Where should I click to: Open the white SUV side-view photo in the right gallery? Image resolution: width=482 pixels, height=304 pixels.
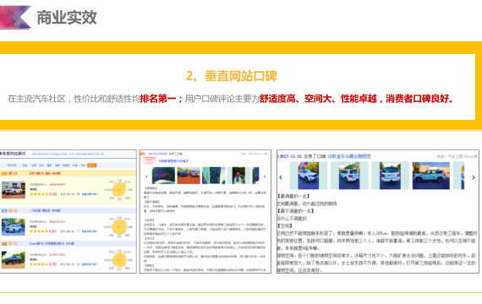click(431, 176)
